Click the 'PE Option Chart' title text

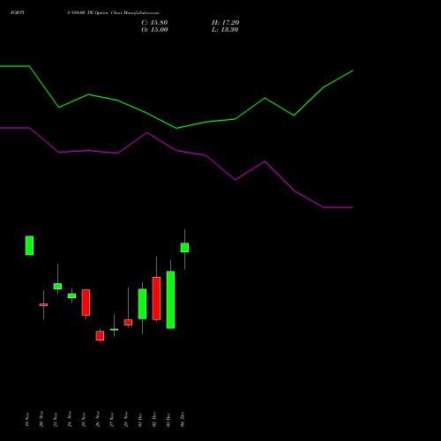pos(104,13)
